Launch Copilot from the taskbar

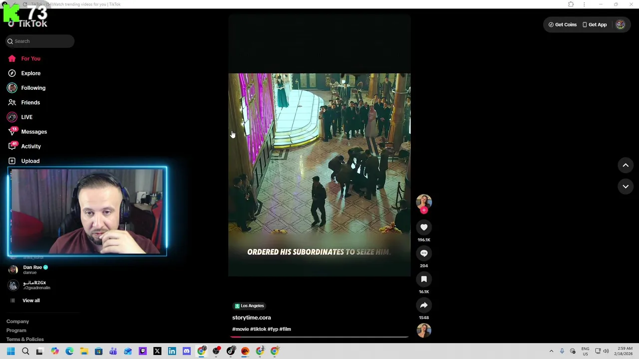pyautogui.click(x=54, y=352)
